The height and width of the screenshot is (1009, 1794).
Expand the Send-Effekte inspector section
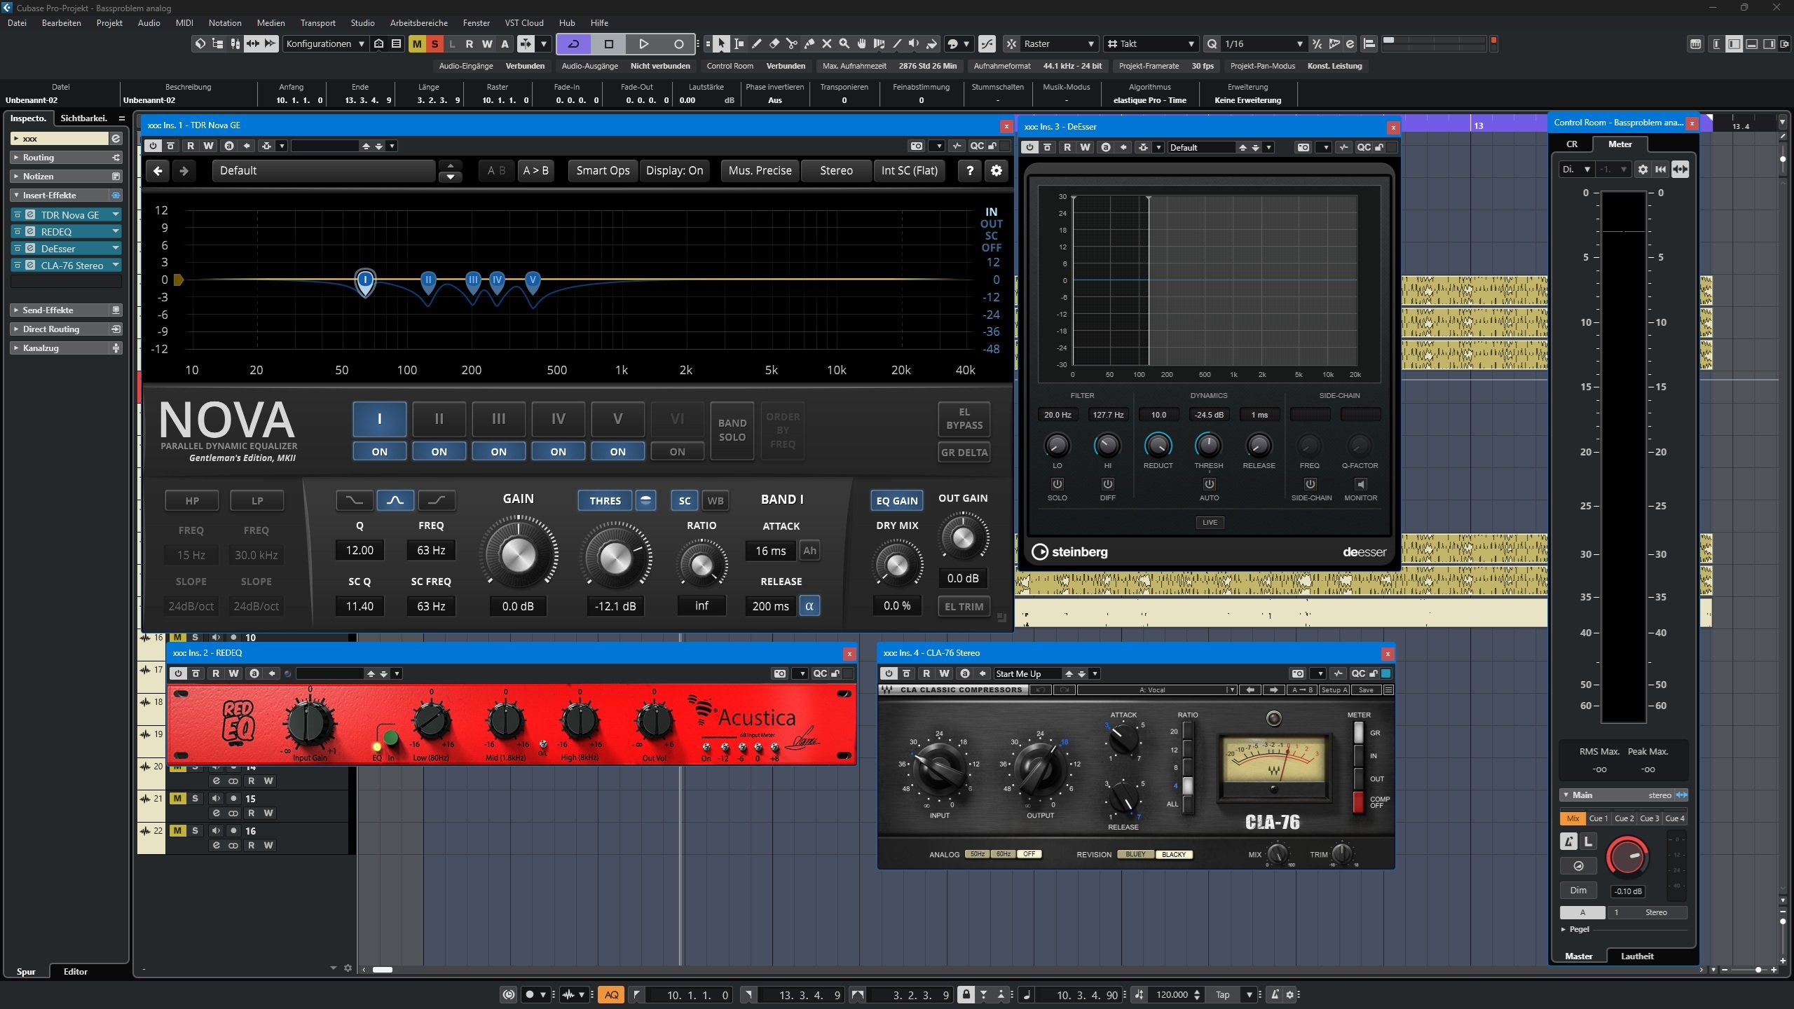click(x=48, y=310)
